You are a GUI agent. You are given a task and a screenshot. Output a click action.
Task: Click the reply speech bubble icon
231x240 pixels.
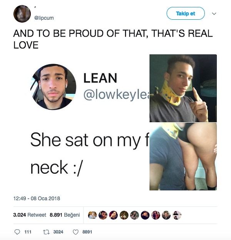[17, 232]
